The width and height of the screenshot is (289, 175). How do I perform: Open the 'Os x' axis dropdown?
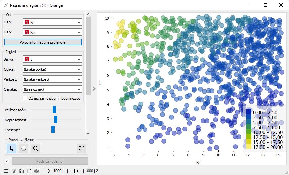click(52, 22)
